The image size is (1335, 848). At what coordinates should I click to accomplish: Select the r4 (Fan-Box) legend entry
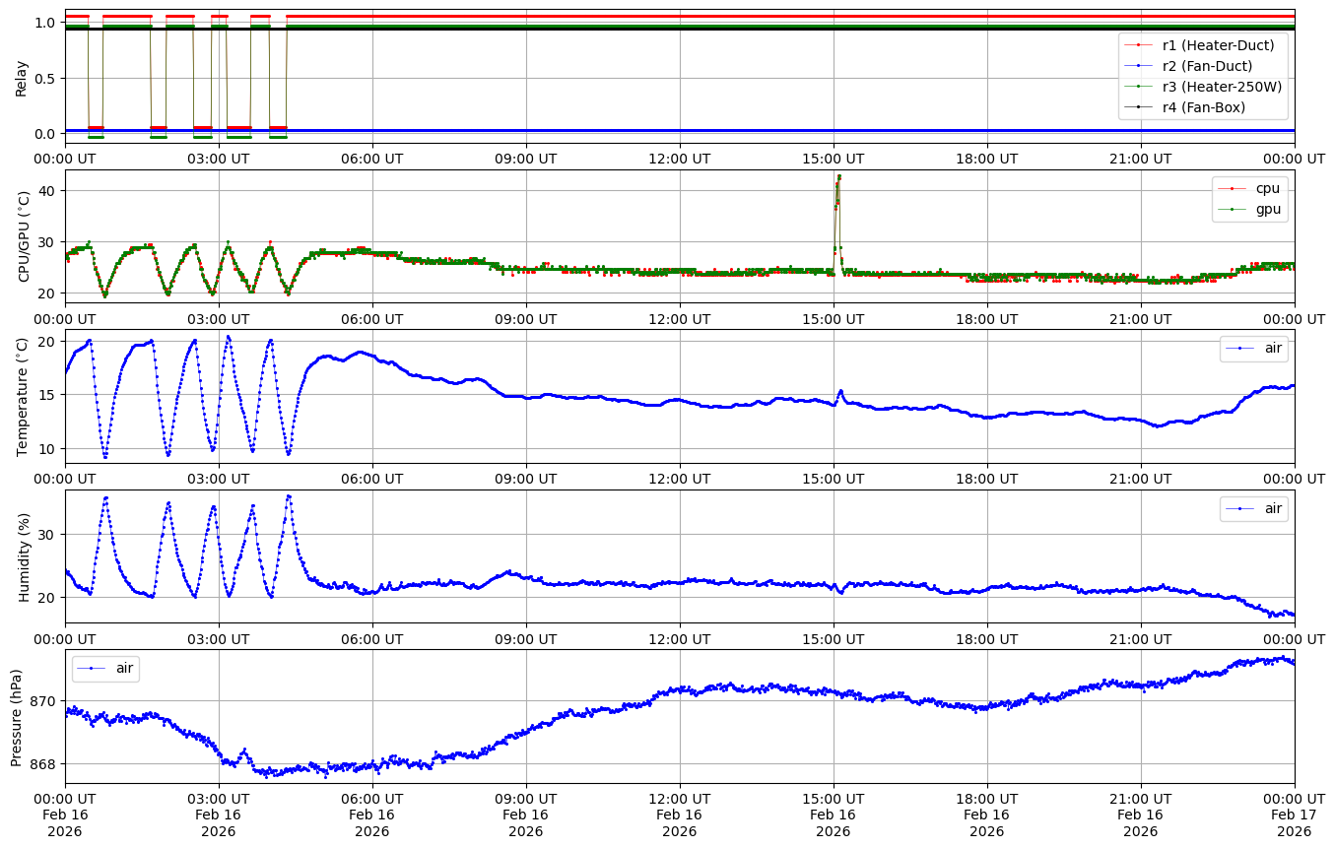[x=1203, y=107]
